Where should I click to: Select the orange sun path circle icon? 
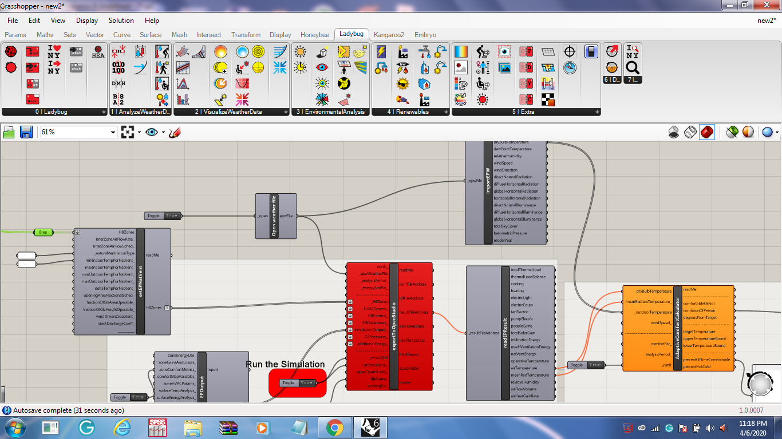point(221,52)
